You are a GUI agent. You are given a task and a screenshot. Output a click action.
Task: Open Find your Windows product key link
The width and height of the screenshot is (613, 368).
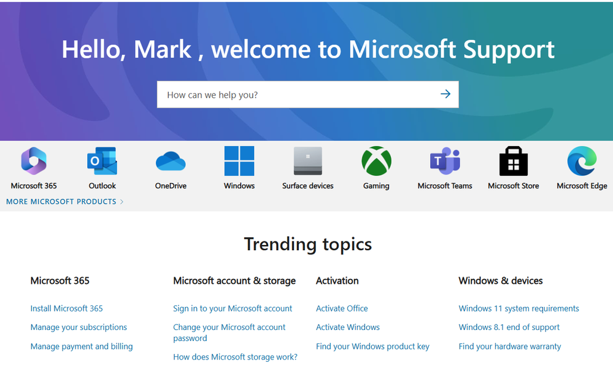[372, 346]
